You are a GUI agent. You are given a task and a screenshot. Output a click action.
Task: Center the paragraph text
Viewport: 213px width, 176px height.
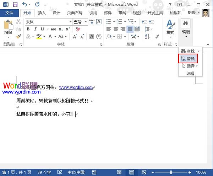coord(116,29)
